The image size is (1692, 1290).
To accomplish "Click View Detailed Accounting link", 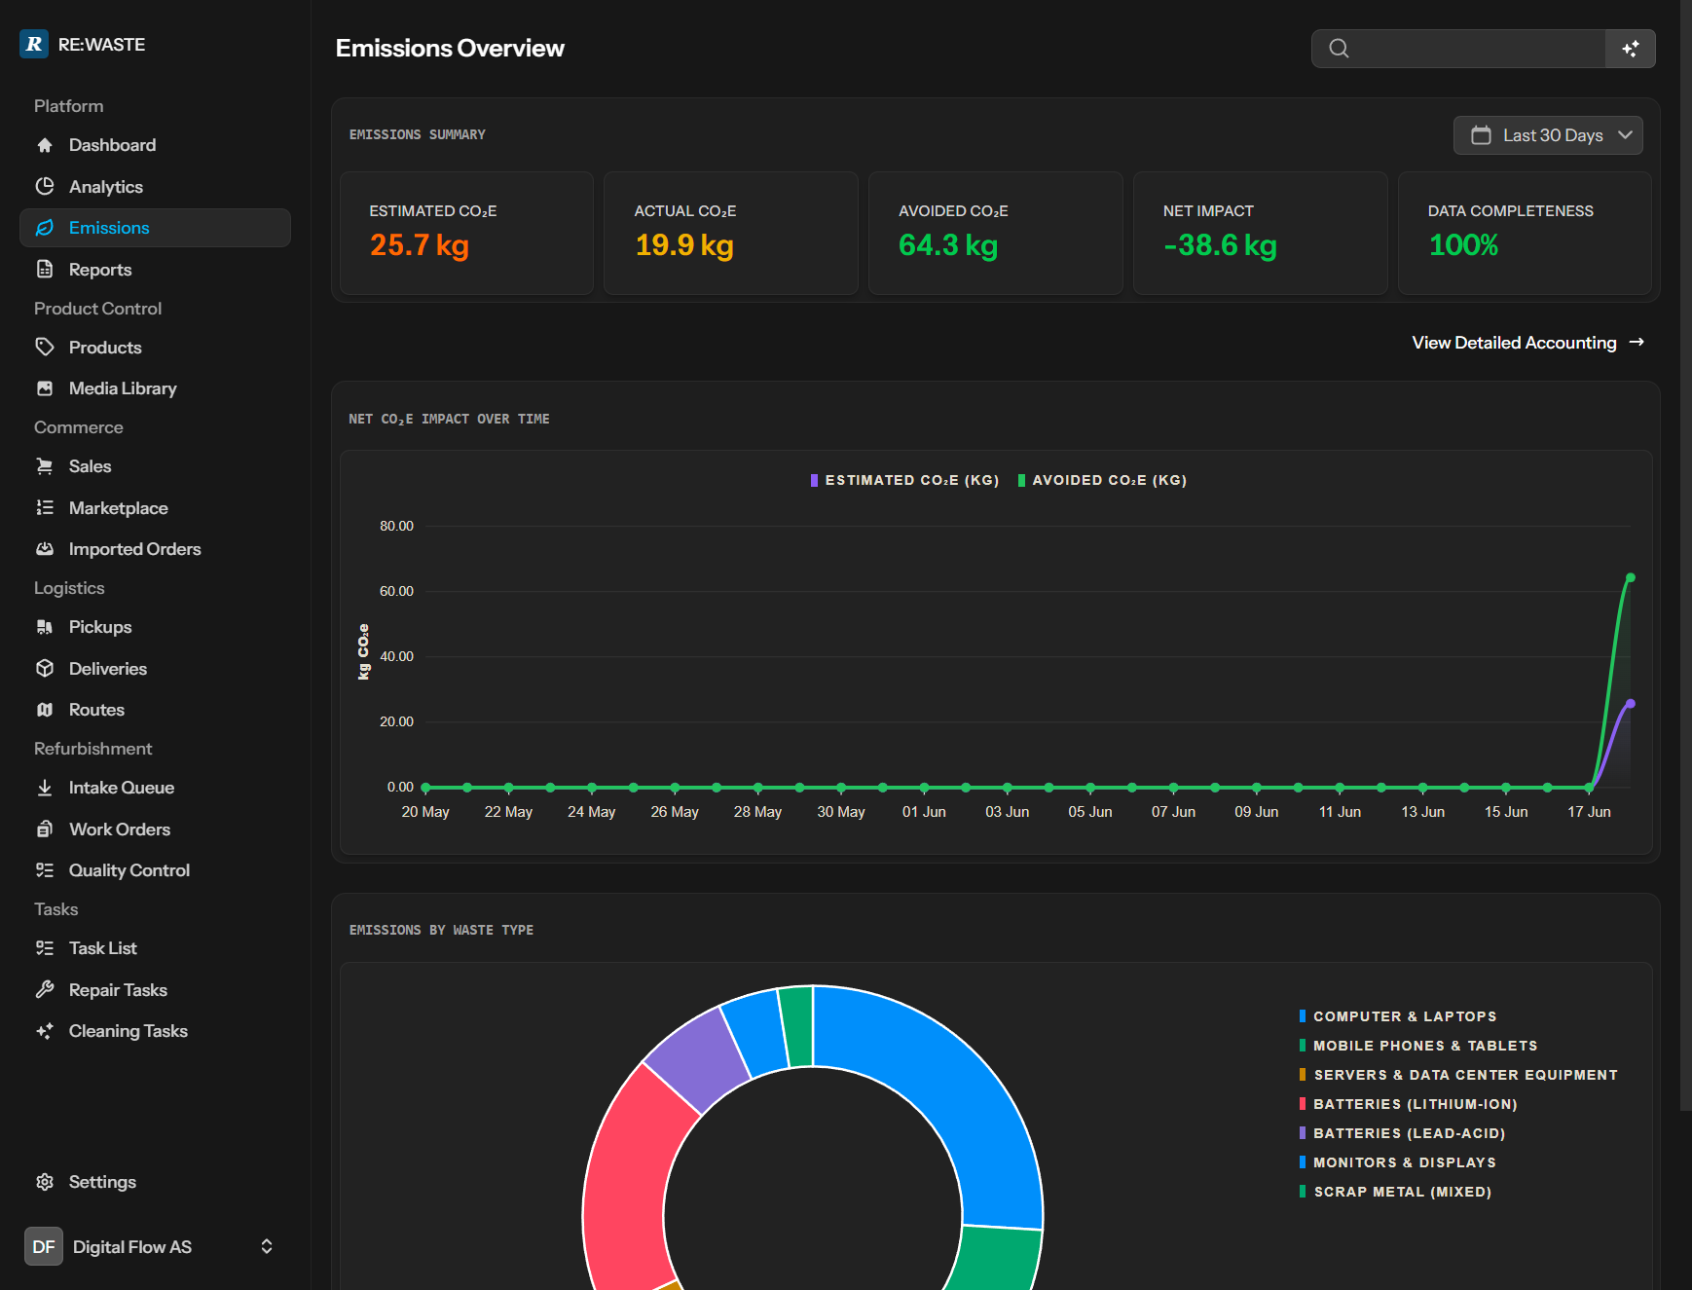I will (1528, 343).
